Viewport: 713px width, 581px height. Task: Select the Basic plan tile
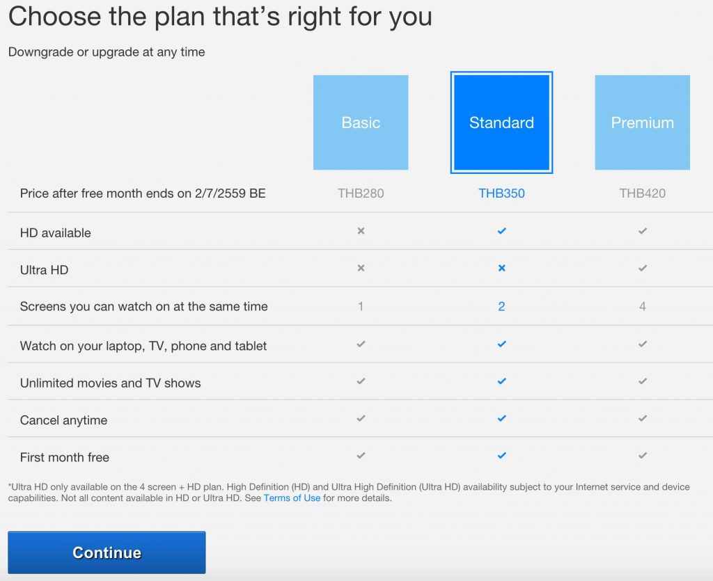point(361,122)
